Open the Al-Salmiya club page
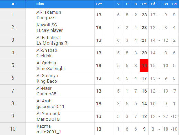The width and height of the screenshot is (179, 135). (47, 76)
